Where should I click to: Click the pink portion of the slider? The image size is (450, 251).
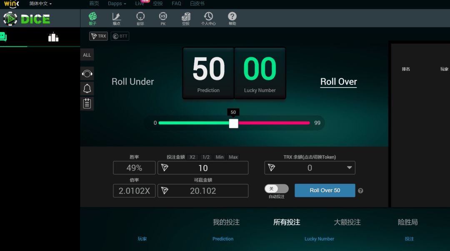point(274,123)
